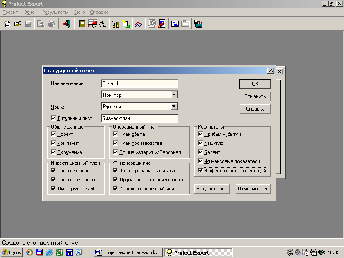This screenshot has height=258, width=344.
Task: Launch Excel from quick launch
Action: click(x=59, y=252)
